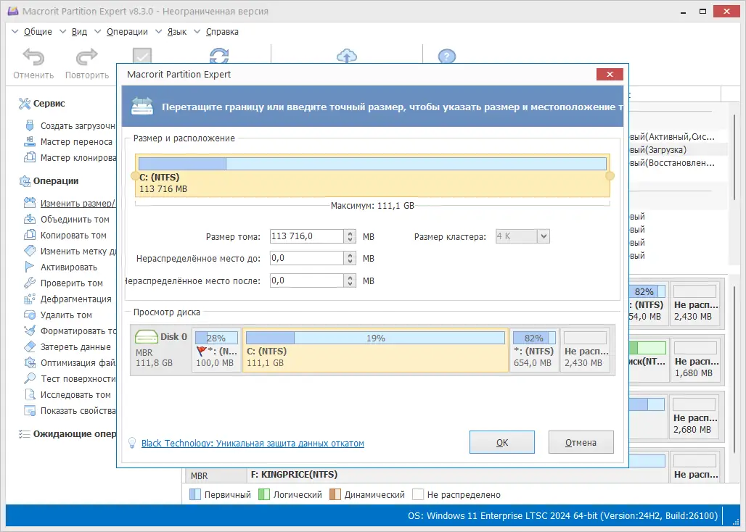Screen dimensions: 746x532
Task: Select the 2,430 MB unallocated block in preview
Action: 586,350
